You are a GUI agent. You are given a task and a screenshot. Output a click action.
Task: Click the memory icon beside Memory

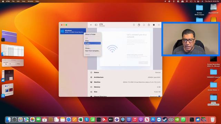91,87
